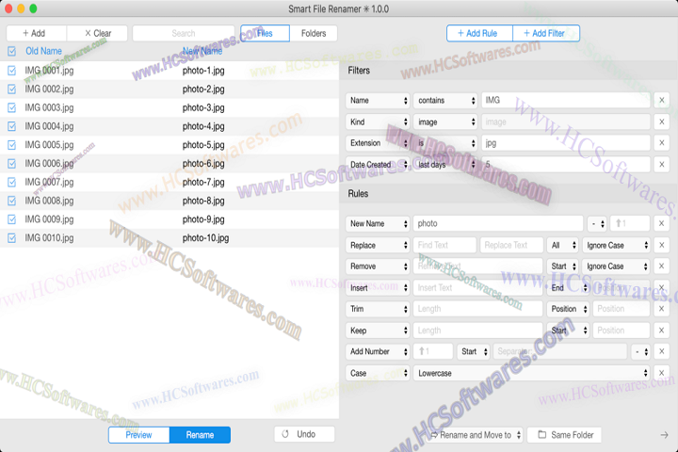
Task: Click the jpg extension value field
Action: 566,143
